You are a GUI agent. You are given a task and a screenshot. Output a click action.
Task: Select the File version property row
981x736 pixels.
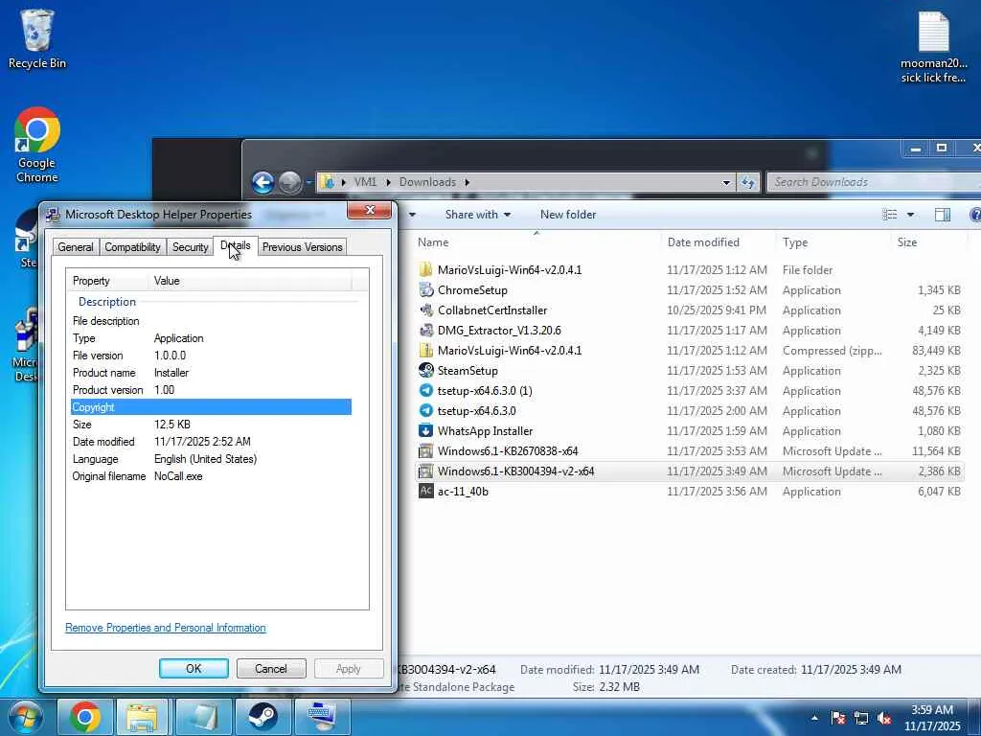[211, 356]
